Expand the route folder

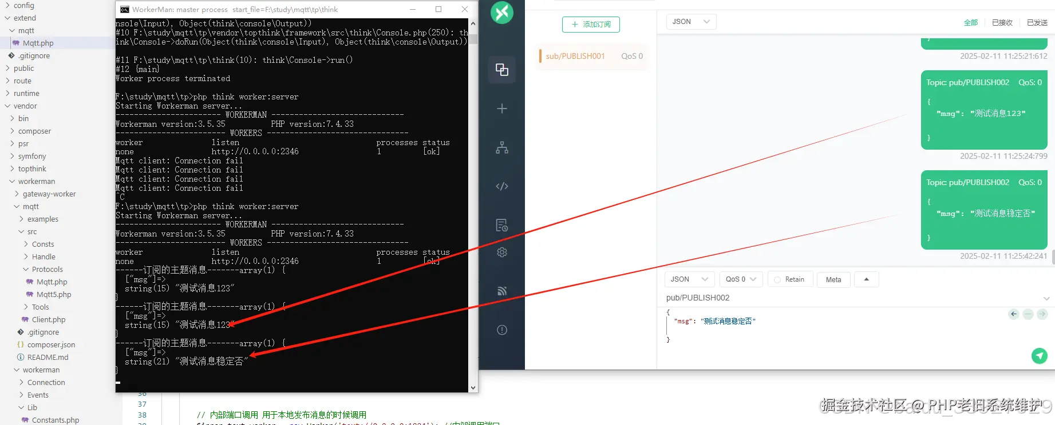point(8,81)
